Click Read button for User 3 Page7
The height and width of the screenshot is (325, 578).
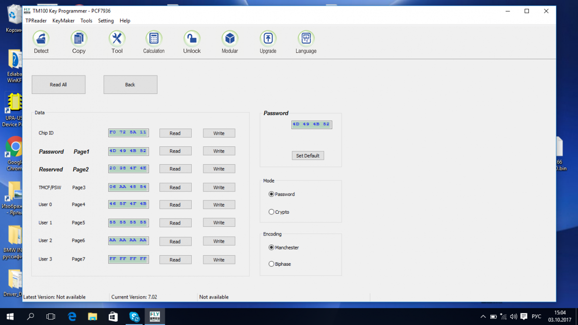click(175, 260)
